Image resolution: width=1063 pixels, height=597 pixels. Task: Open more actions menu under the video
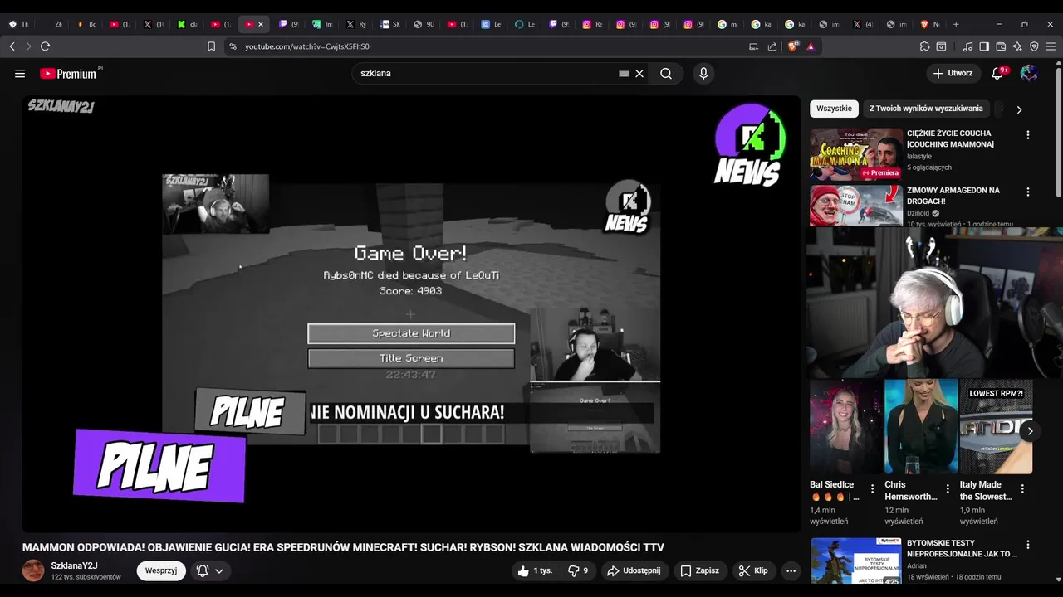[x=791, y=570]
